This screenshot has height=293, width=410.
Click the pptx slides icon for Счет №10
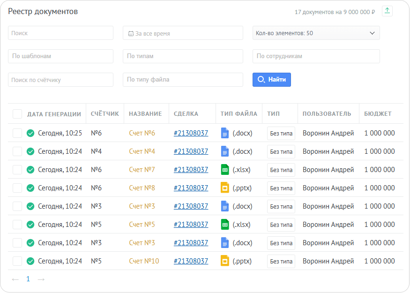[x=225, y=261]
